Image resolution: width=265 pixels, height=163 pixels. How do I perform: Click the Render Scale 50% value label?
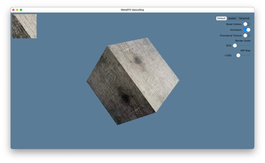click(x=229, y=46)
